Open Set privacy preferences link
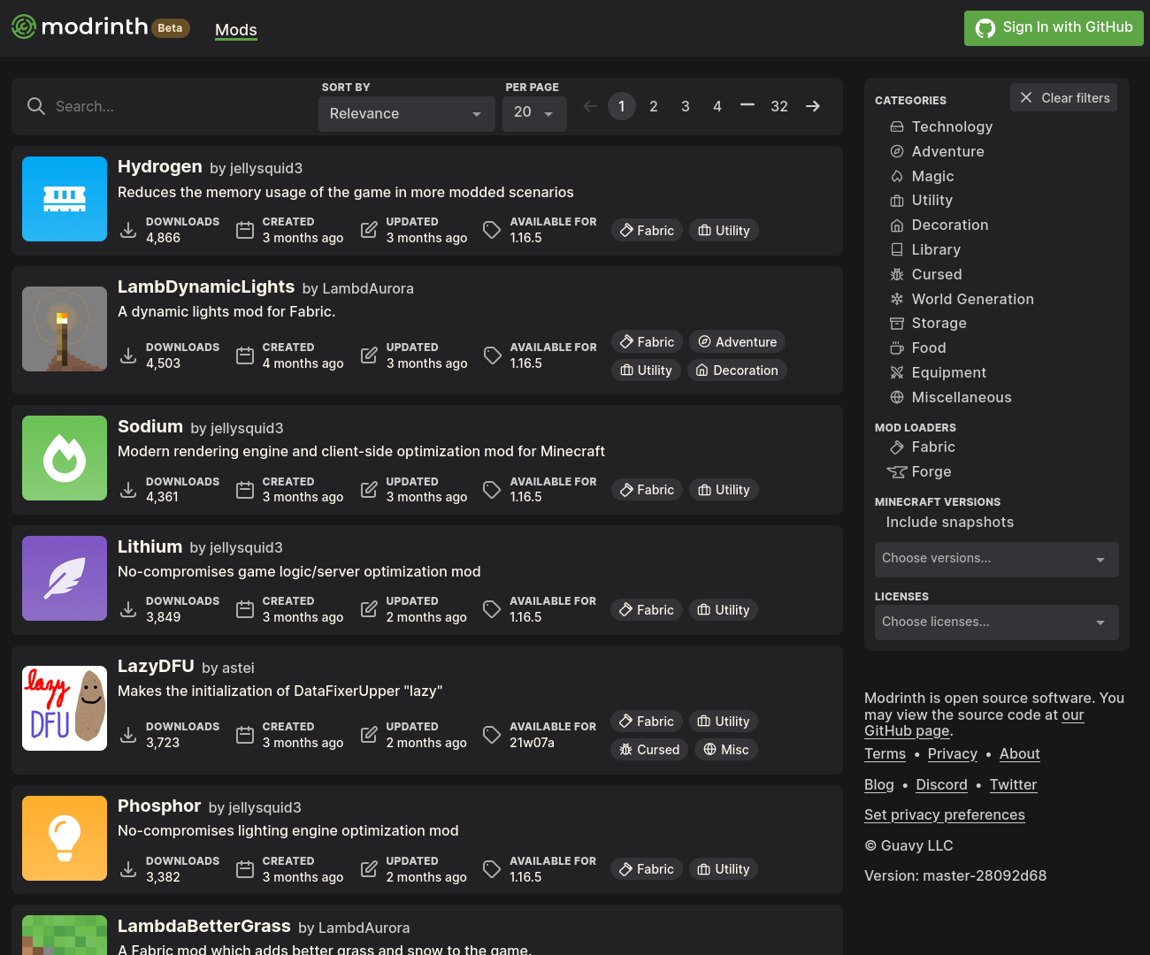The image size is (1150, 955). coord(945,814)
